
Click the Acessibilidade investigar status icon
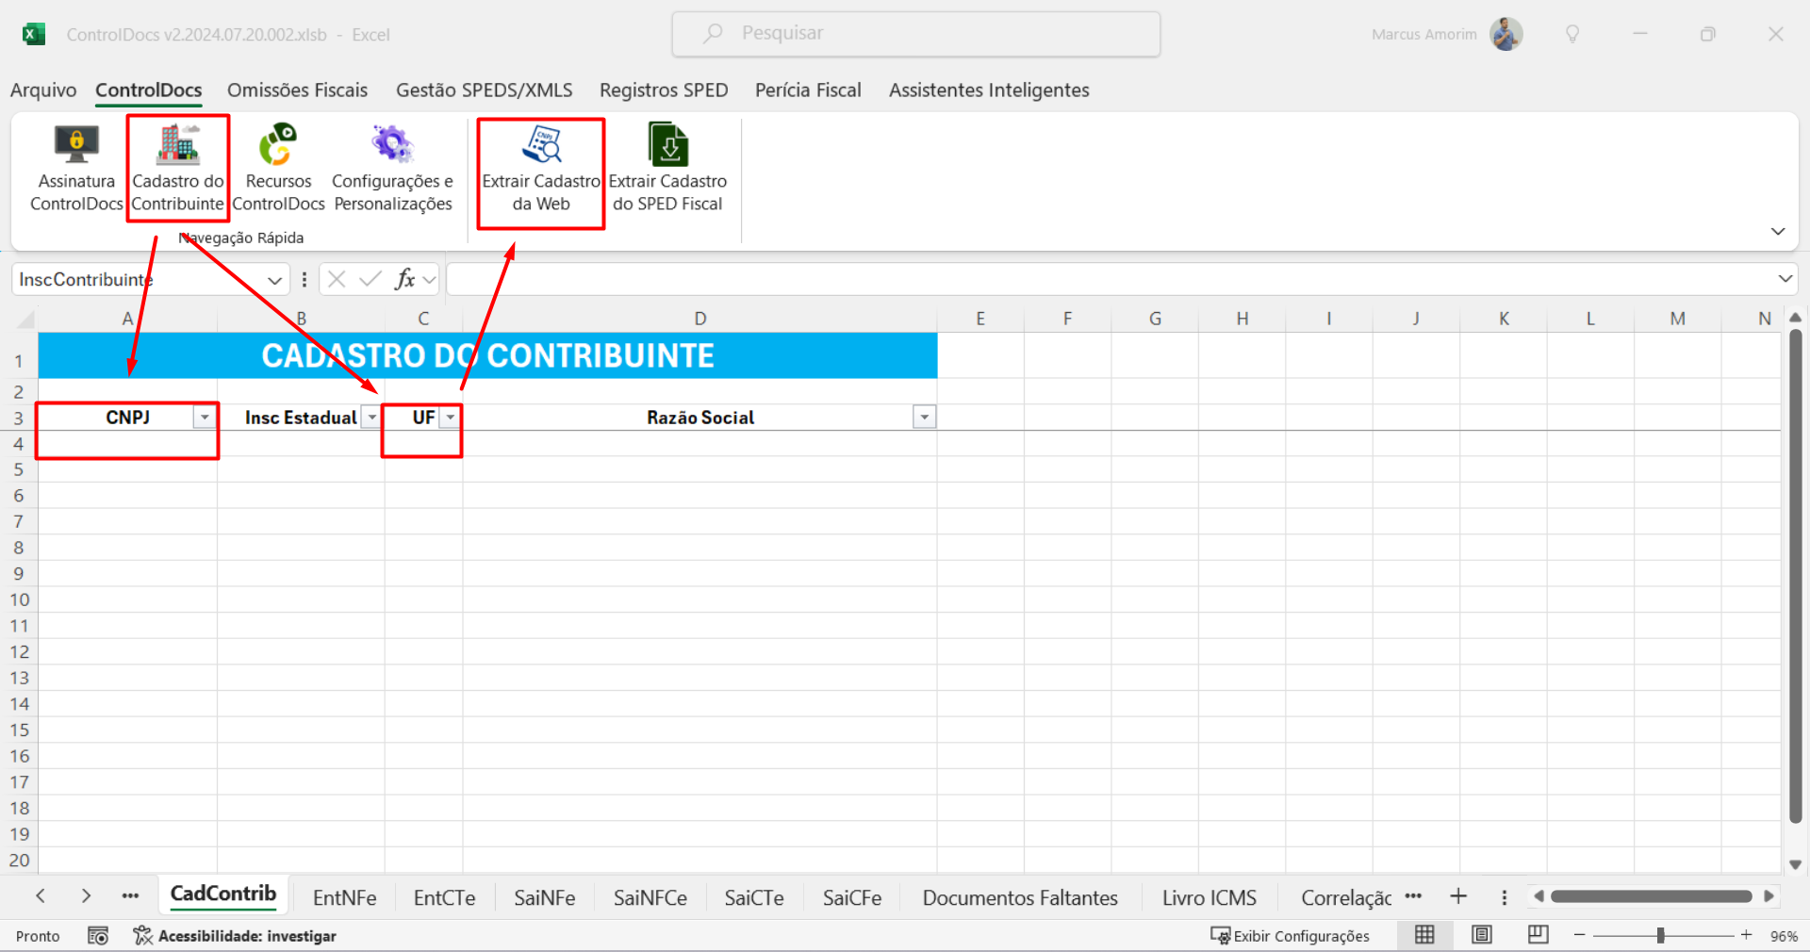pyautogui.click(x=142, y=935)
